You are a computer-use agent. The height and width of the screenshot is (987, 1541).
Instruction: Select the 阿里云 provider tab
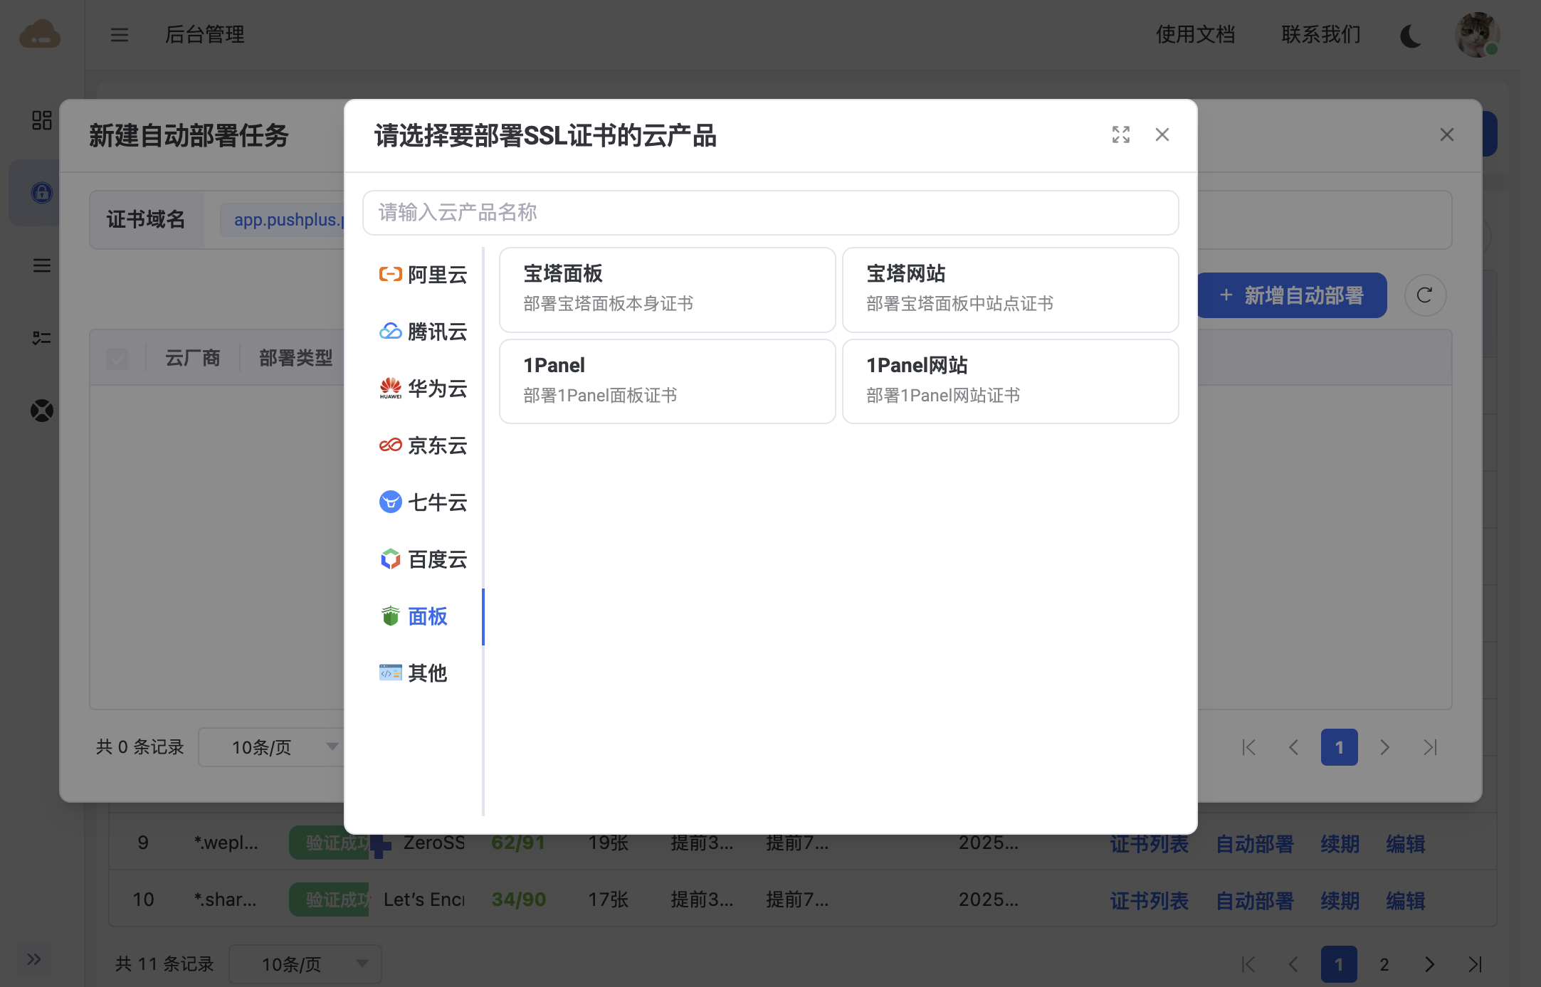tap(423, 275)
